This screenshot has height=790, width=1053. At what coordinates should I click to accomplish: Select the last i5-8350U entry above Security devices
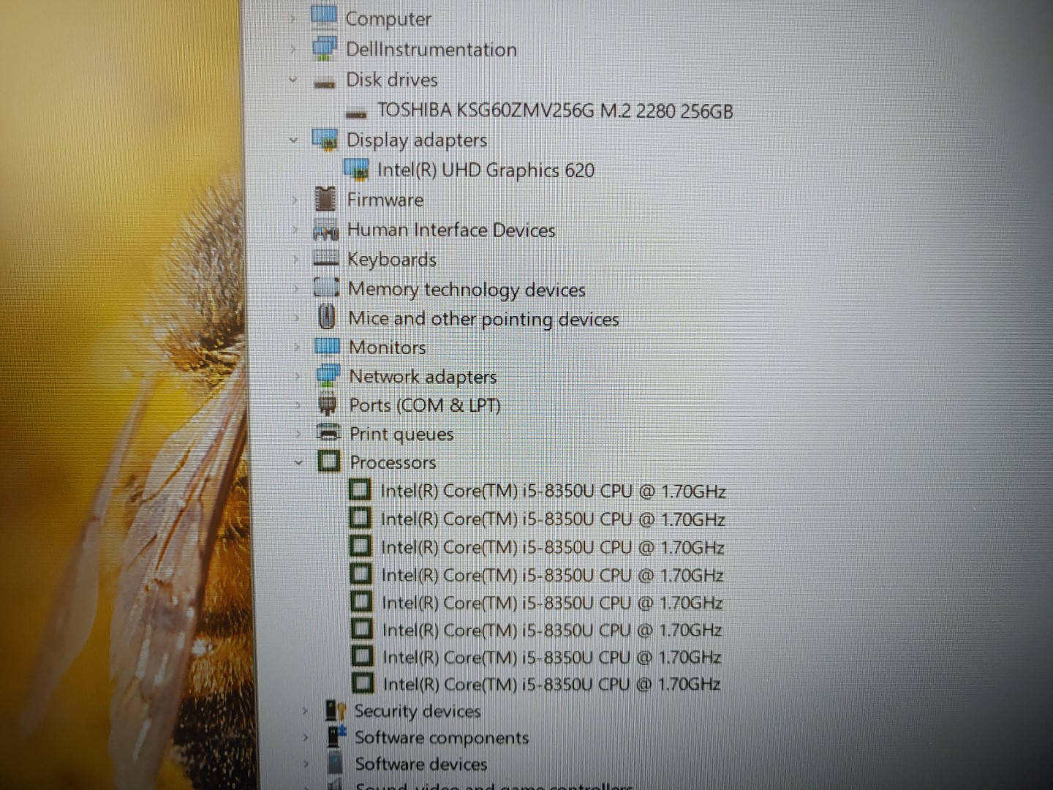(x=551, y=684)
